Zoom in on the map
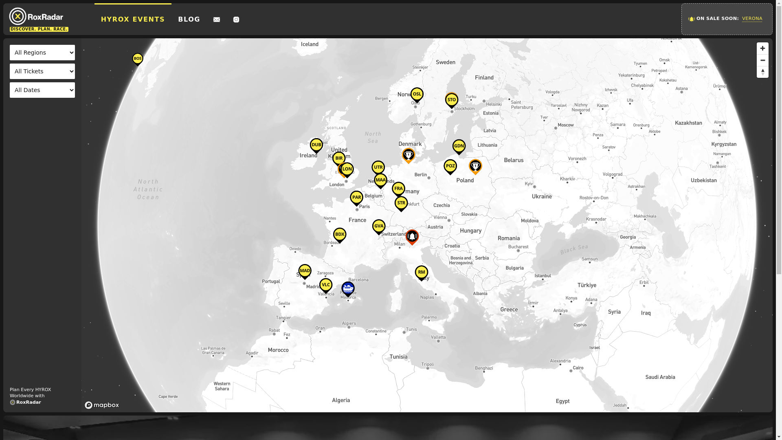This screenshot has height=440, width=782. coord(762,48)
